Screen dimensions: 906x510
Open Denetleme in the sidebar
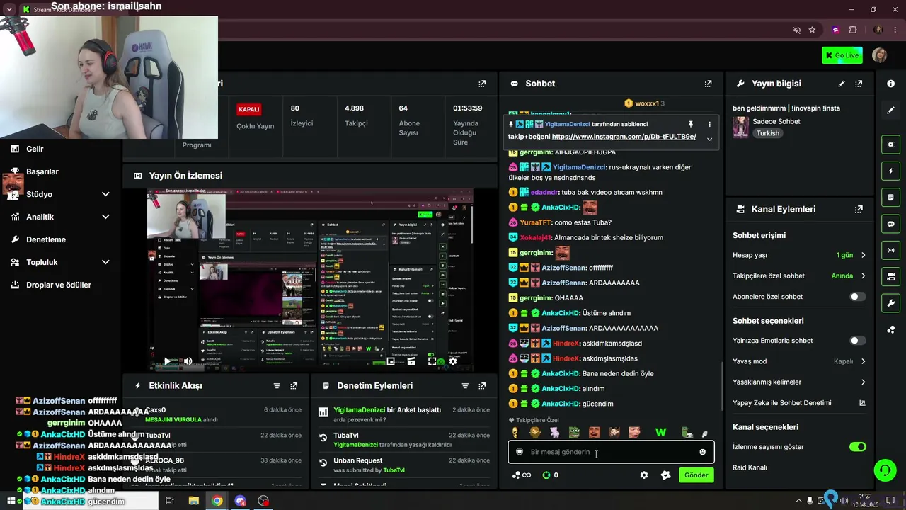pyautogui.click(x=46, y=239)
